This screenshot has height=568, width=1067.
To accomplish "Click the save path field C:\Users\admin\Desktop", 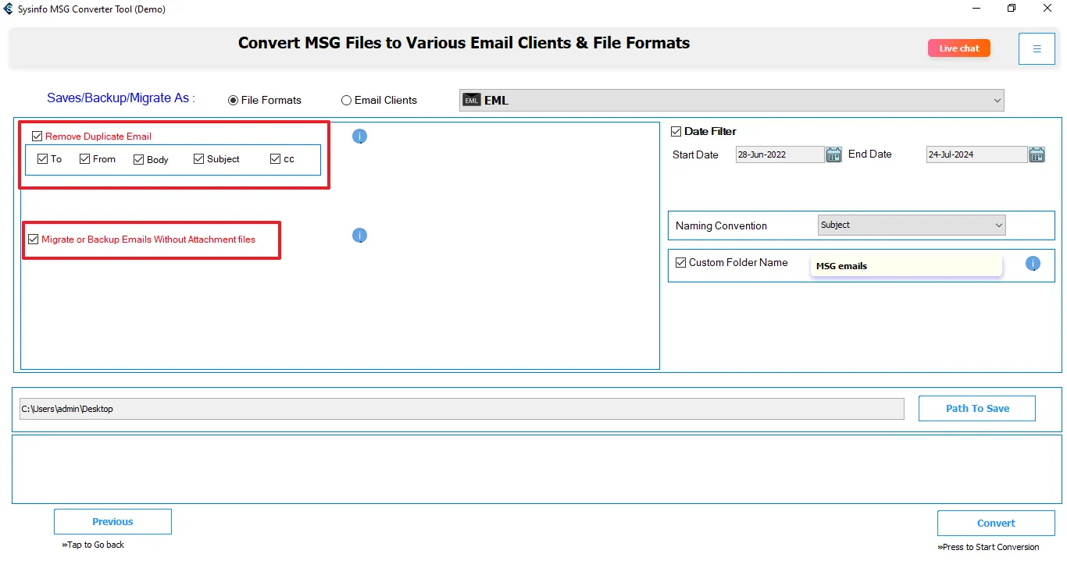I will [x=462, y=409].
